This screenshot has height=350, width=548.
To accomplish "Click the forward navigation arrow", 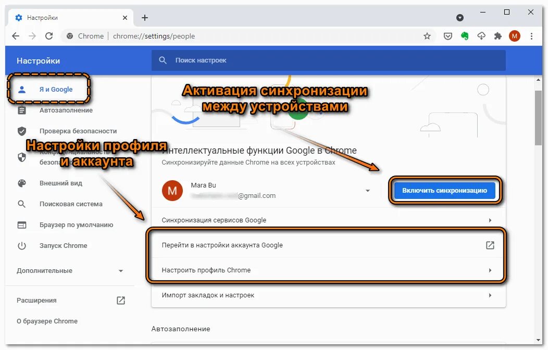I will tap(32, 36).
